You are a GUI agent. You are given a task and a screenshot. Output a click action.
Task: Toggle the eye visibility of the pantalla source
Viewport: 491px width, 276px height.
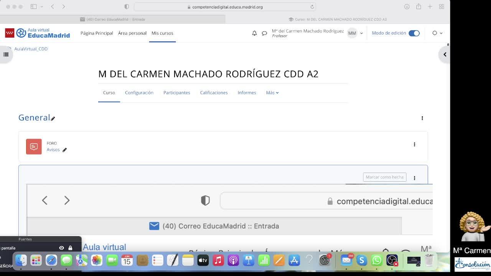[x=61, y=248]
